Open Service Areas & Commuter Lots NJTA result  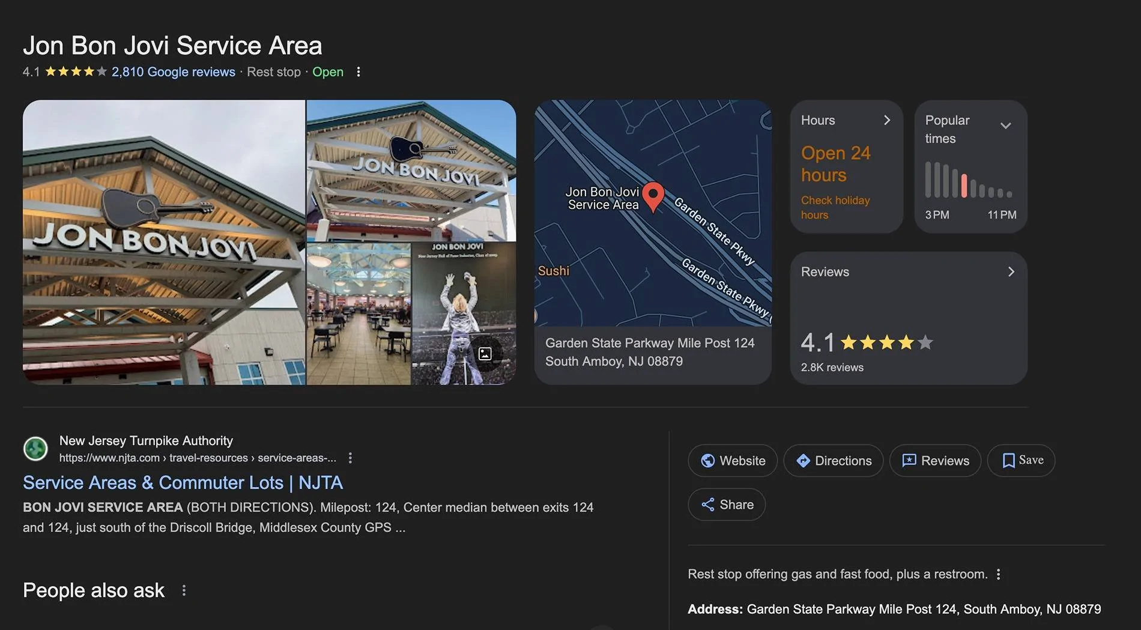coord(183,483)
